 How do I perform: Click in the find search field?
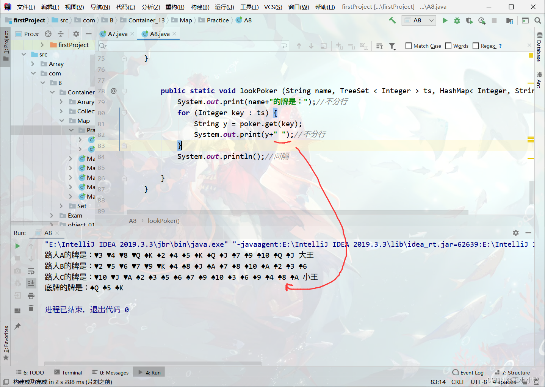(x=193, y=46)
